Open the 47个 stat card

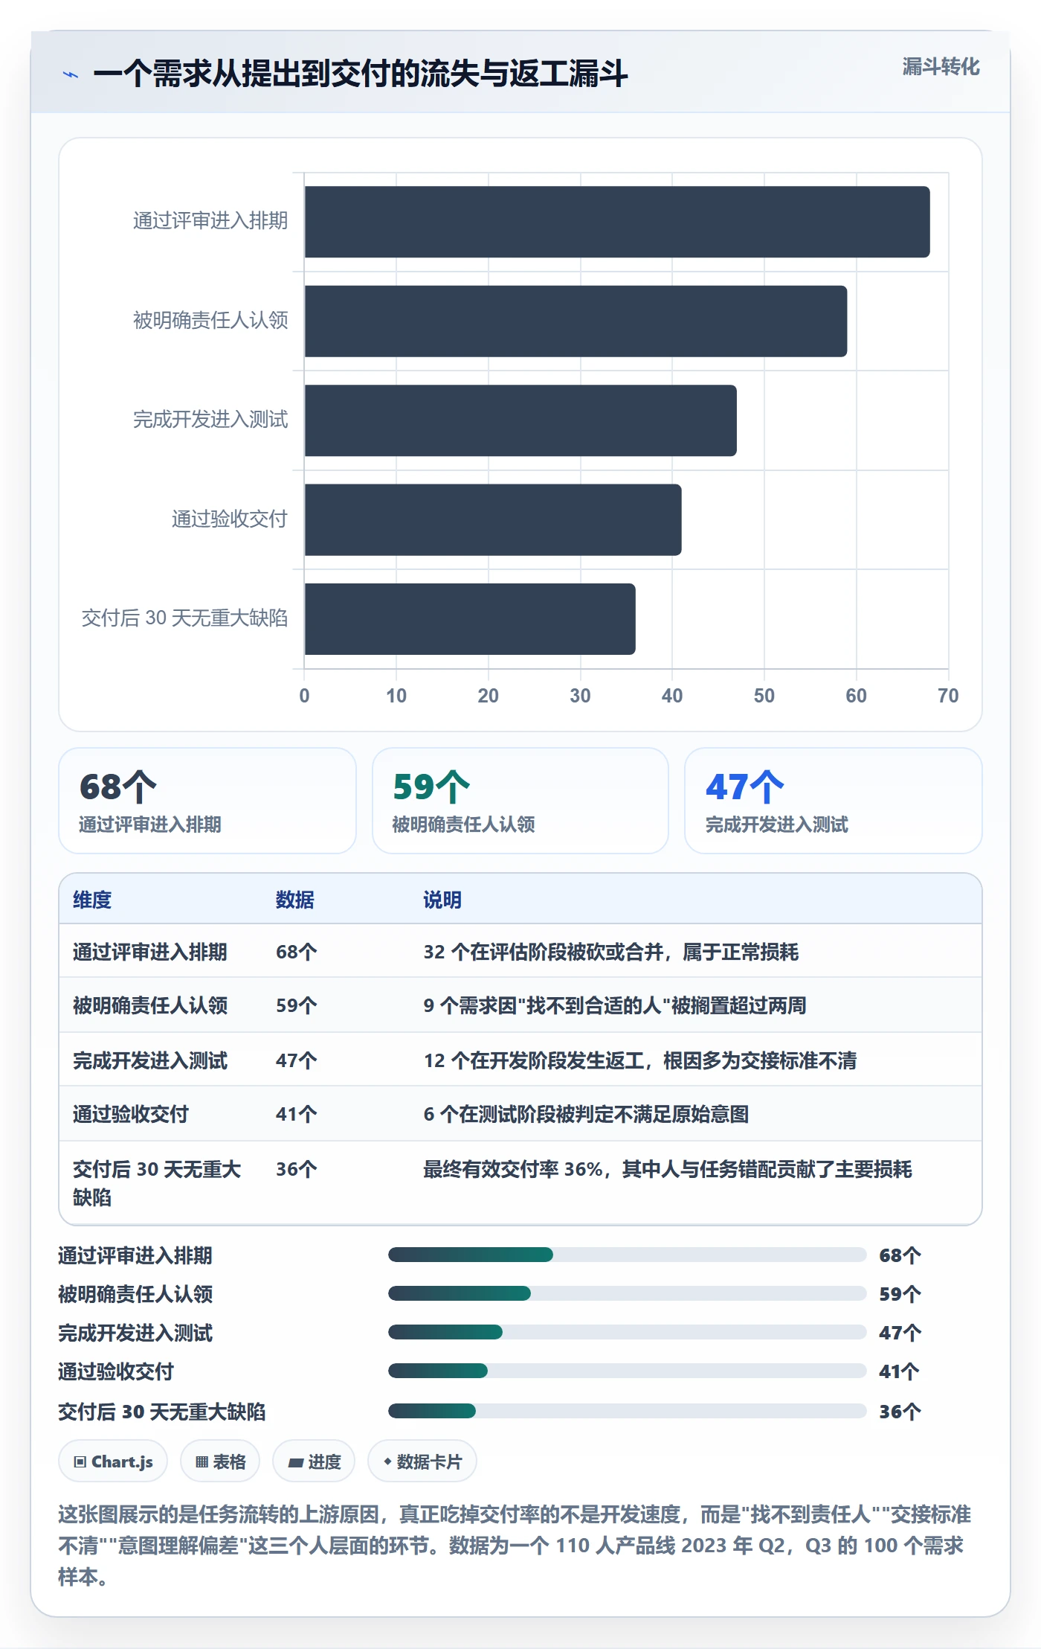833,801
